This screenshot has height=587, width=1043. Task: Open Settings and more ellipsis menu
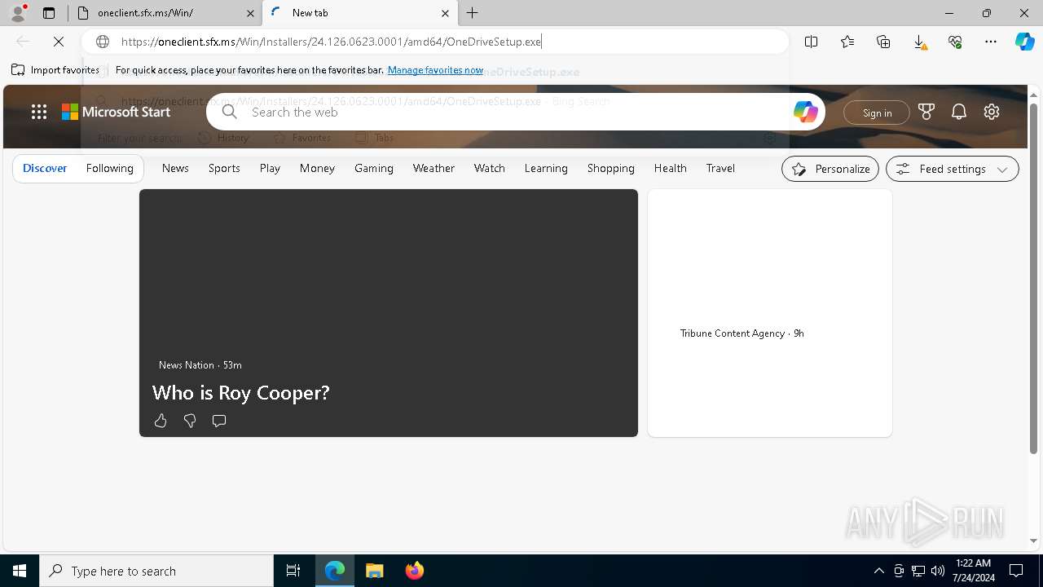[991, 42]
